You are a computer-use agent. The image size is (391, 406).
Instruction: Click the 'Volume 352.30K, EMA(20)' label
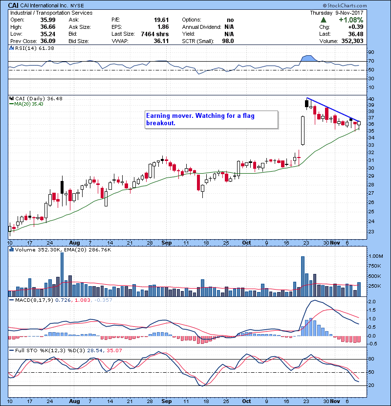pos(63,249)
